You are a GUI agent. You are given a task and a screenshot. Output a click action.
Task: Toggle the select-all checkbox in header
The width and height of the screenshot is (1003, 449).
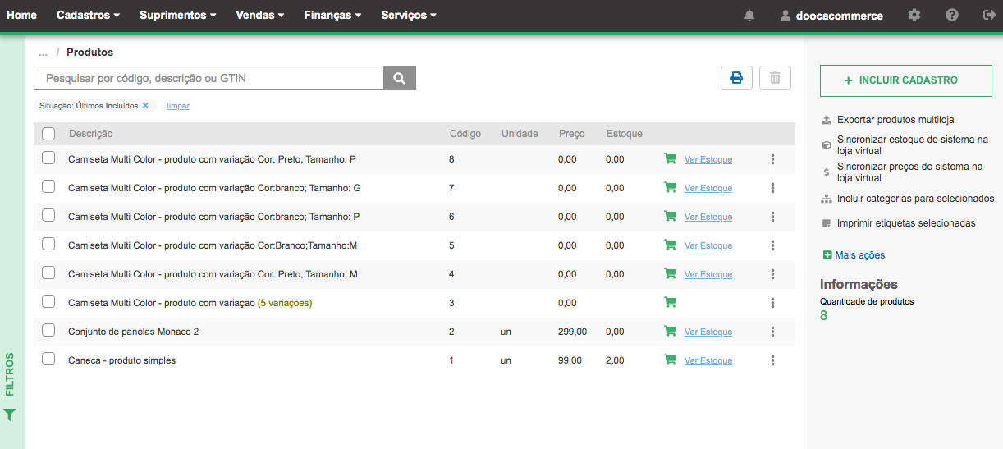(x=48, y=134)
